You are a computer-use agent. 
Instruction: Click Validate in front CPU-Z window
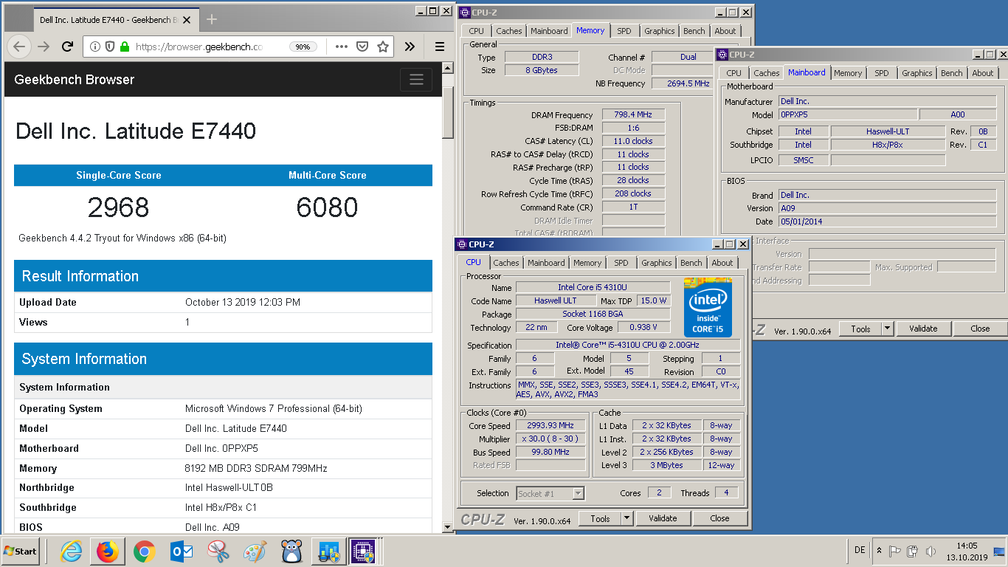[663, 518]
